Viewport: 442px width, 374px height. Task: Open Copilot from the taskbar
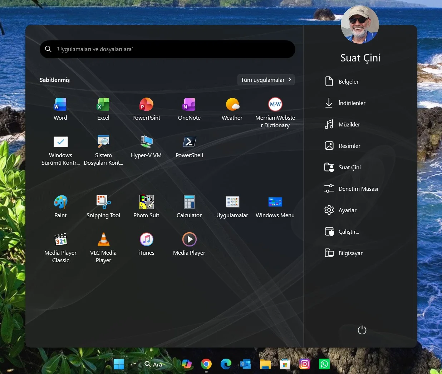pos(186,364)
